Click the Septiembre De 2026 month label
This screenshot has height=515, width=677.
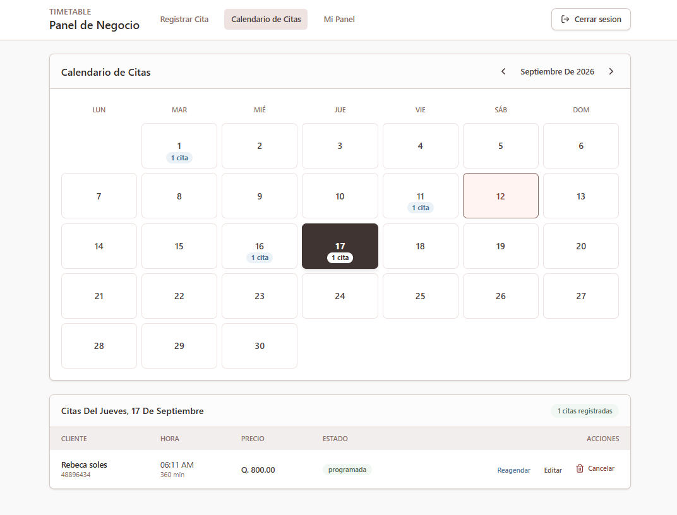pyautogui.click(x=557, y=71)
